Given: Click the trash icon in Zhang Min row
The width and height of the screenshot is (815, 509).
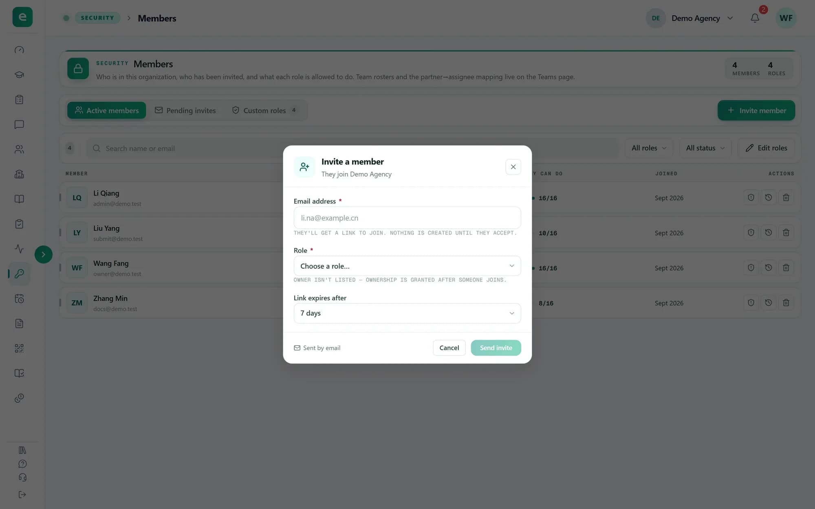Looking at the screenshot, I should point(786,303).
